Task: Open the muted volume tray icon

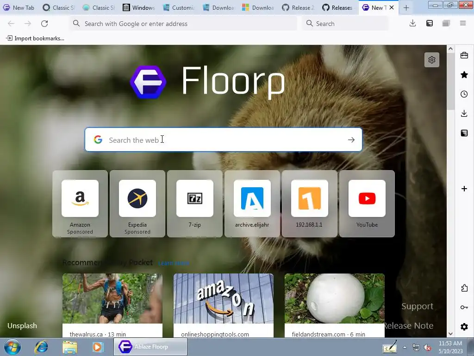Action: (x=427, y=348)
